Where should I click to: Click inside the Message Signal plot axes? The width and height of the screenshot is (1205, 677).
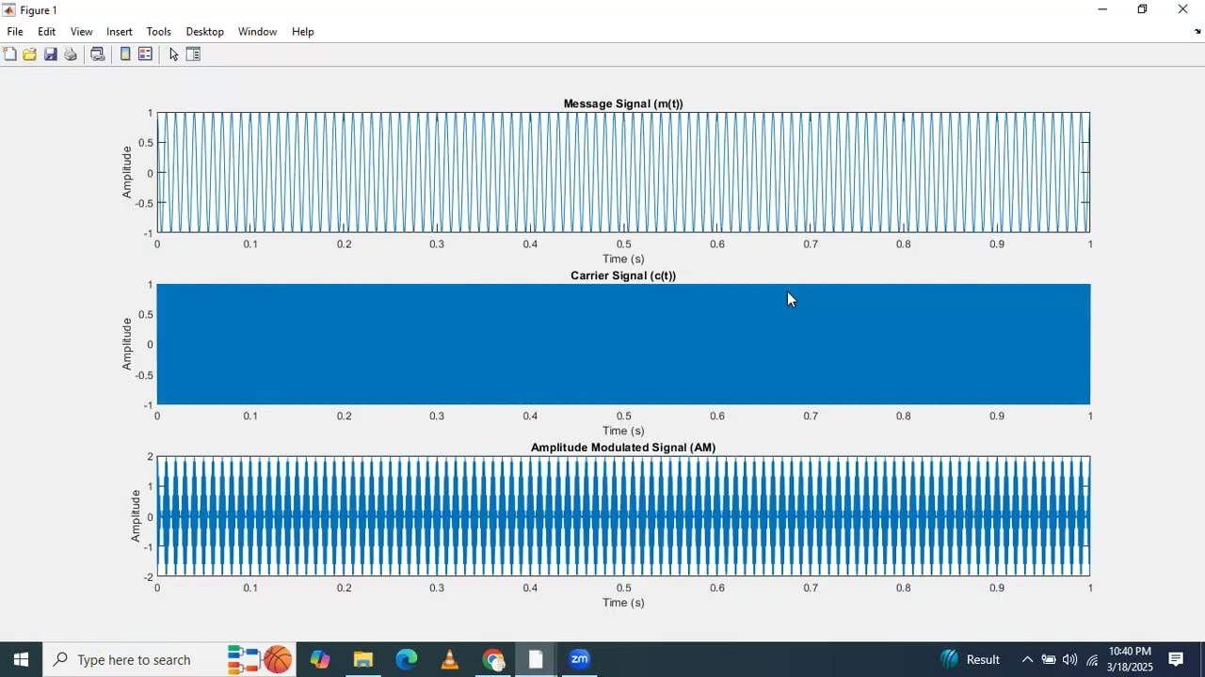pos(623,173)
